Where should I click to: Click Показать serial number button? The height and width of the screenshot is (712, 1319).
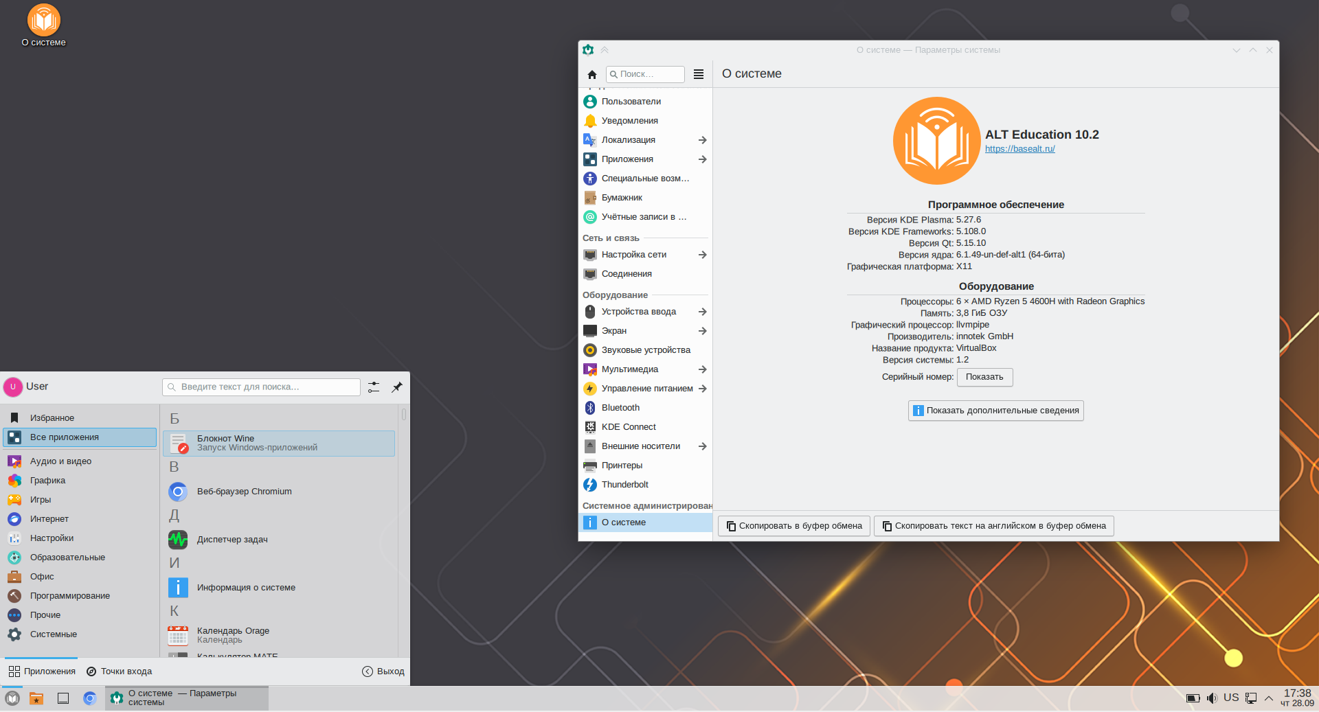click(x=984, y=377)
